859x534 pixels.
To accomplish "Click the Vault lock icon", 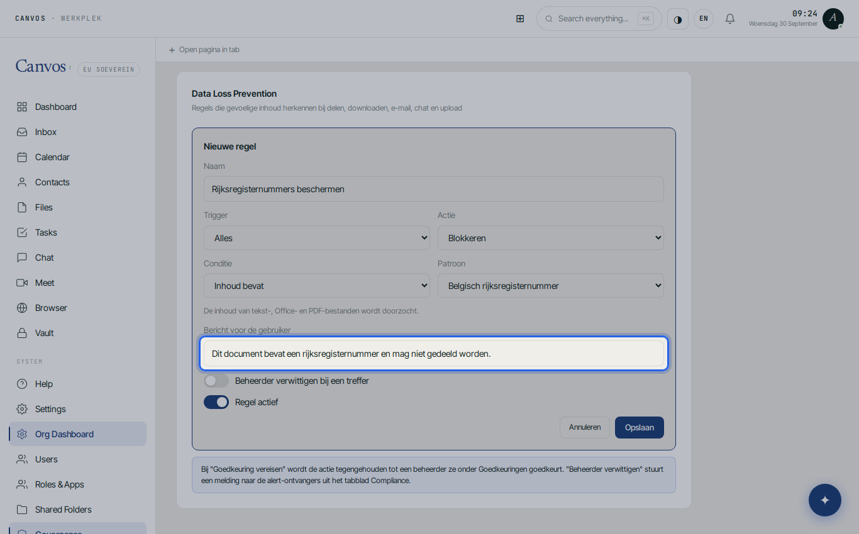I will pos(22,333).
